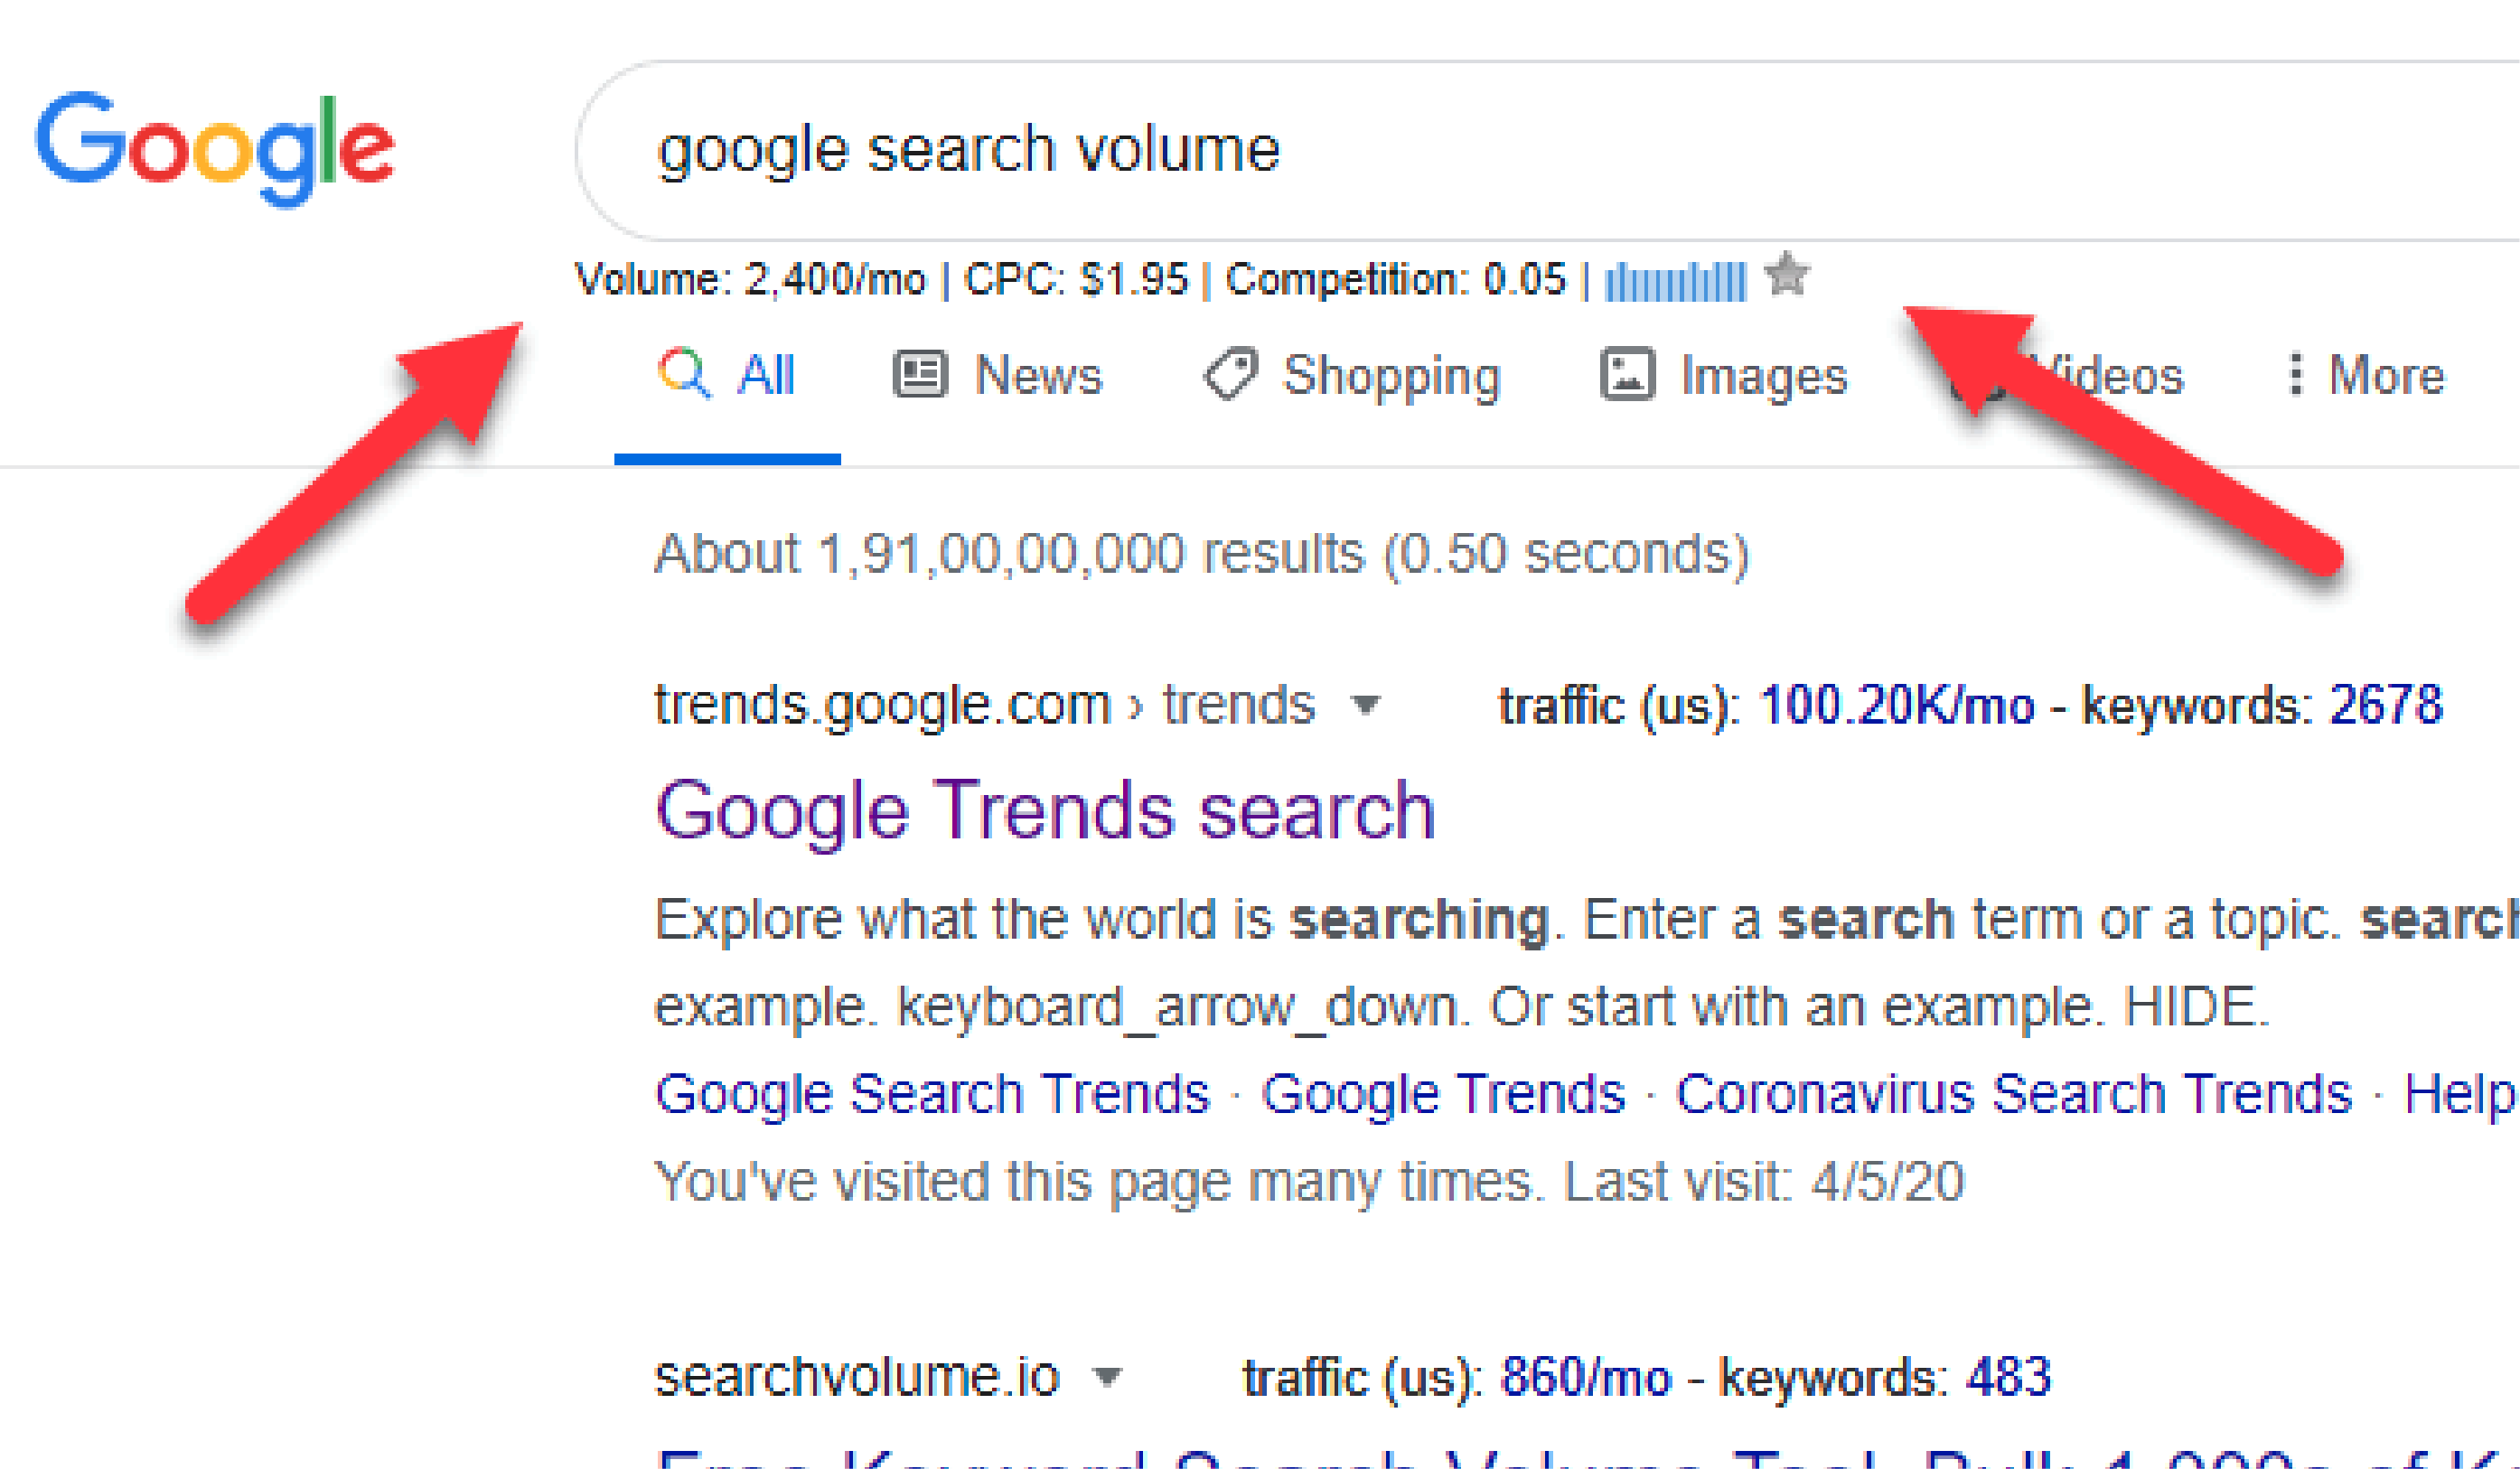Click the Shopping price-tag icon
Screen dimensions: 2520x1469
[x=1233, y=375]
